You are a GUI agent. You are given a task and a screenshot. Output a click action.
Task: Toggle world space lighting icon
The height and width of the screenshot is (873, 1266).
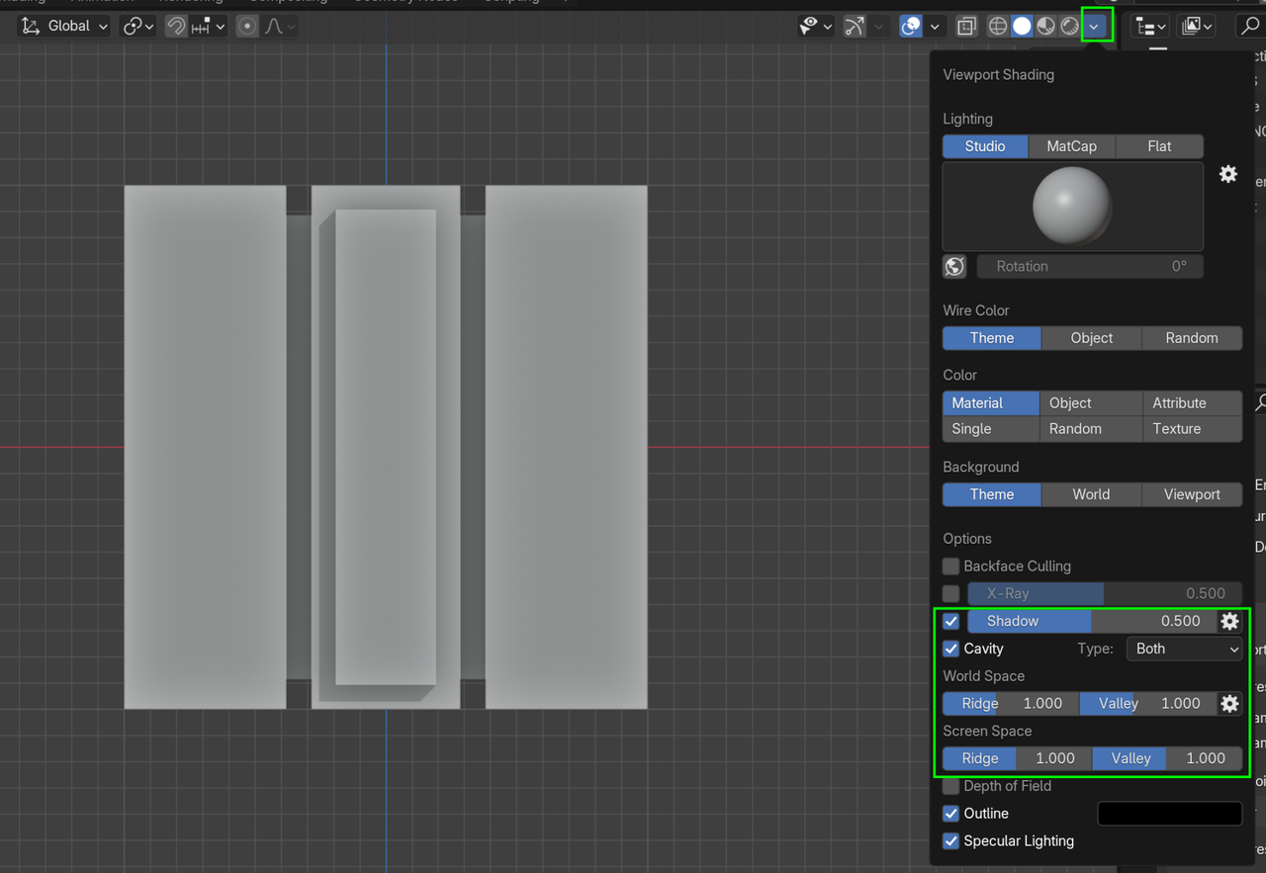pos(954,266)
